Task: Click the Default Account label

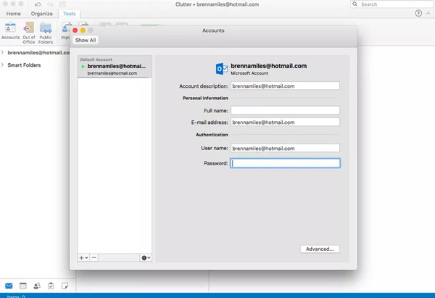Action: [96, 59]
